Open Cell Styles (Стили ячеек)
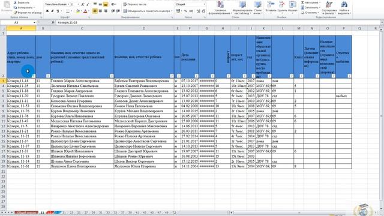Screen dimensions: 384x216 tap(257, 8)
